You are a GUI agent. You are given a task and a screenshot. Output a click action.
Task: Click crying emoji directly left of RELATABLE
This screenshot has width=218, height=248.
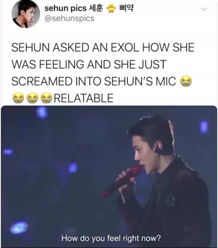(x=46, y=98)
